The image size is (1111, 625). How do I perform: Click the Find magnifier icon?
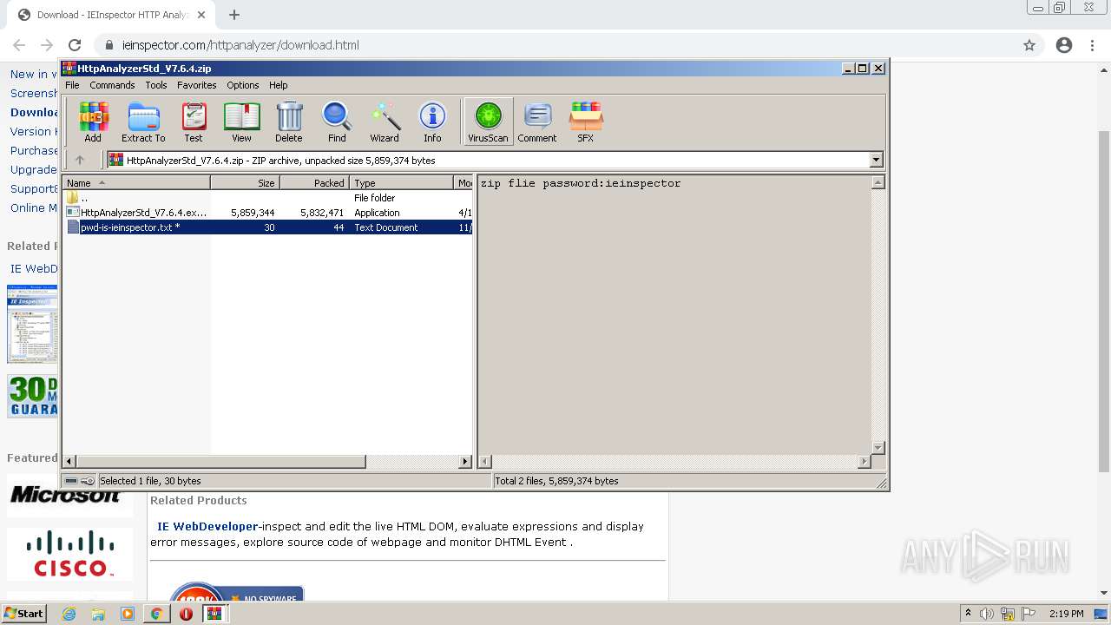point(337,122)
